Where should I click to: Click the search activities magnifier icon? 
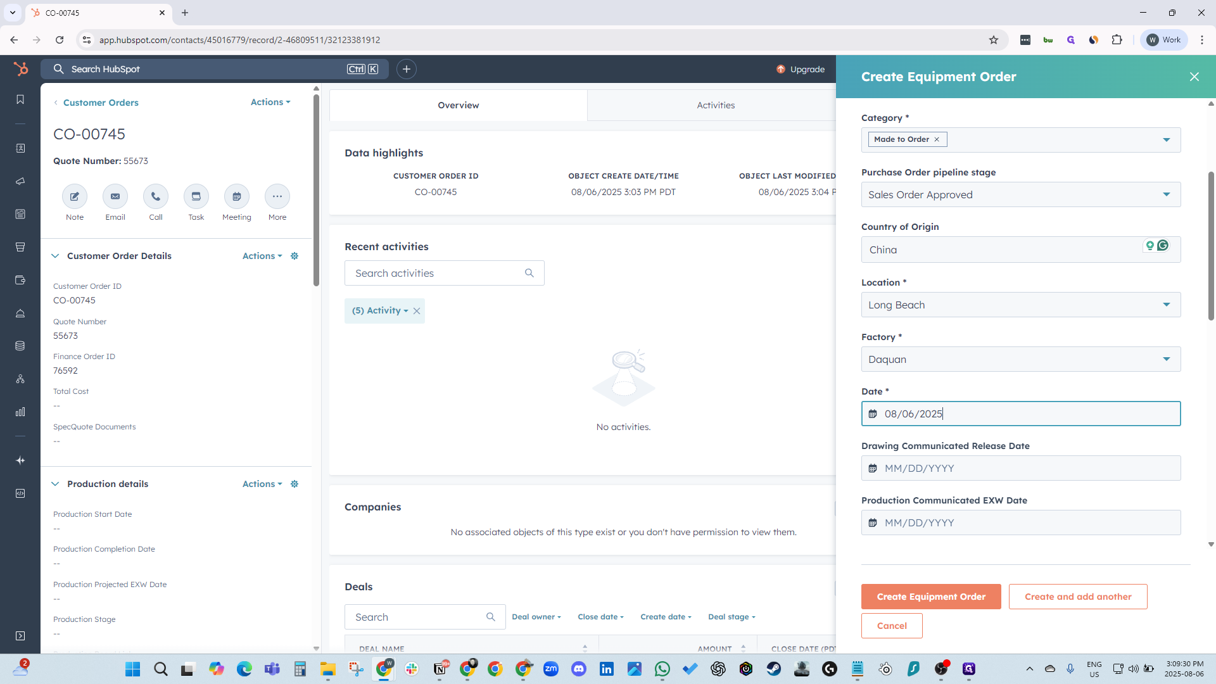tap(529, 273)
